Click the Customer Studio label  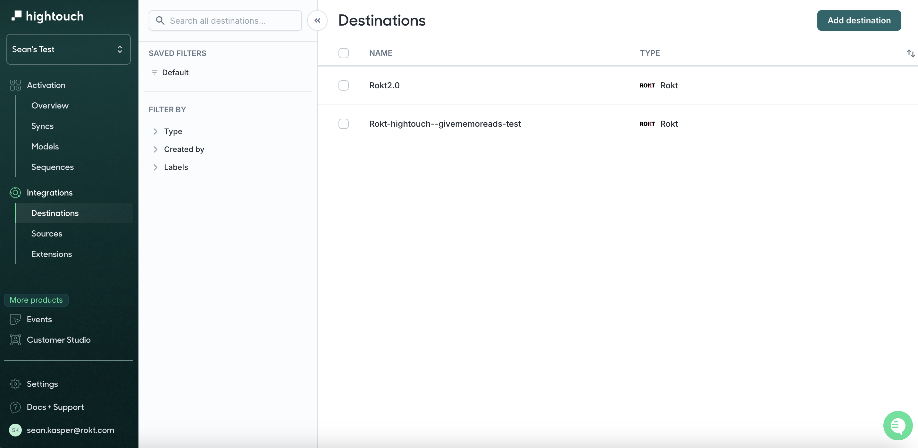(59, 340)
